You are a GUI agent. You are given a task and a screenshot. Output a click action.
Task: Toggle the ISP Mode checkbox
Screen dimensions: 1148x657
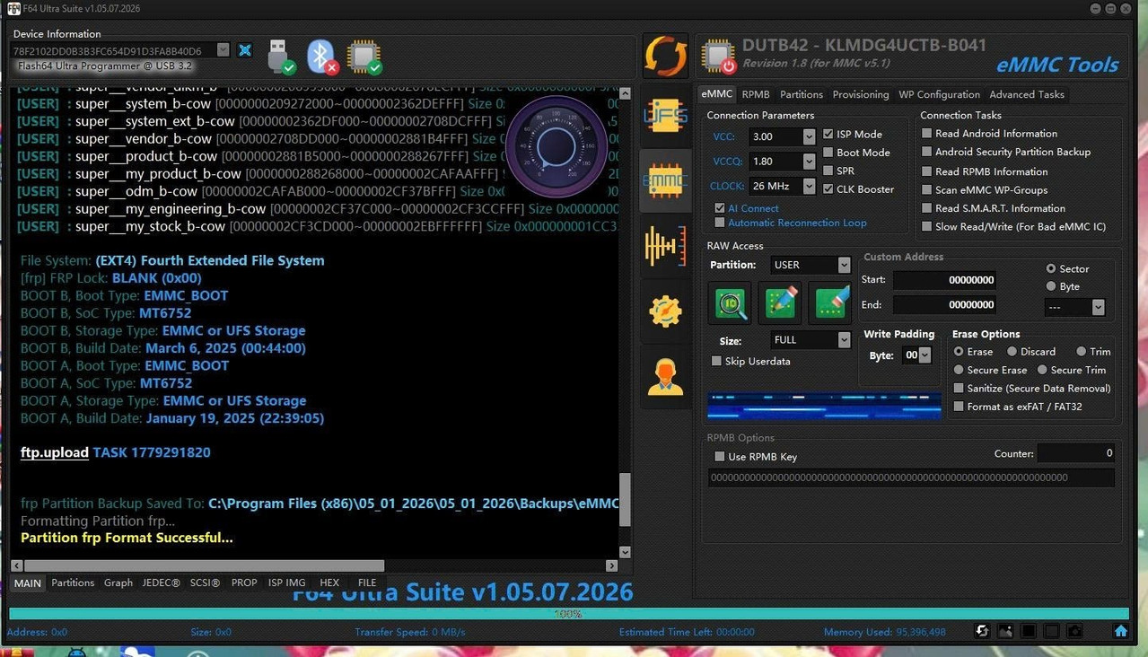pos(828,134)
